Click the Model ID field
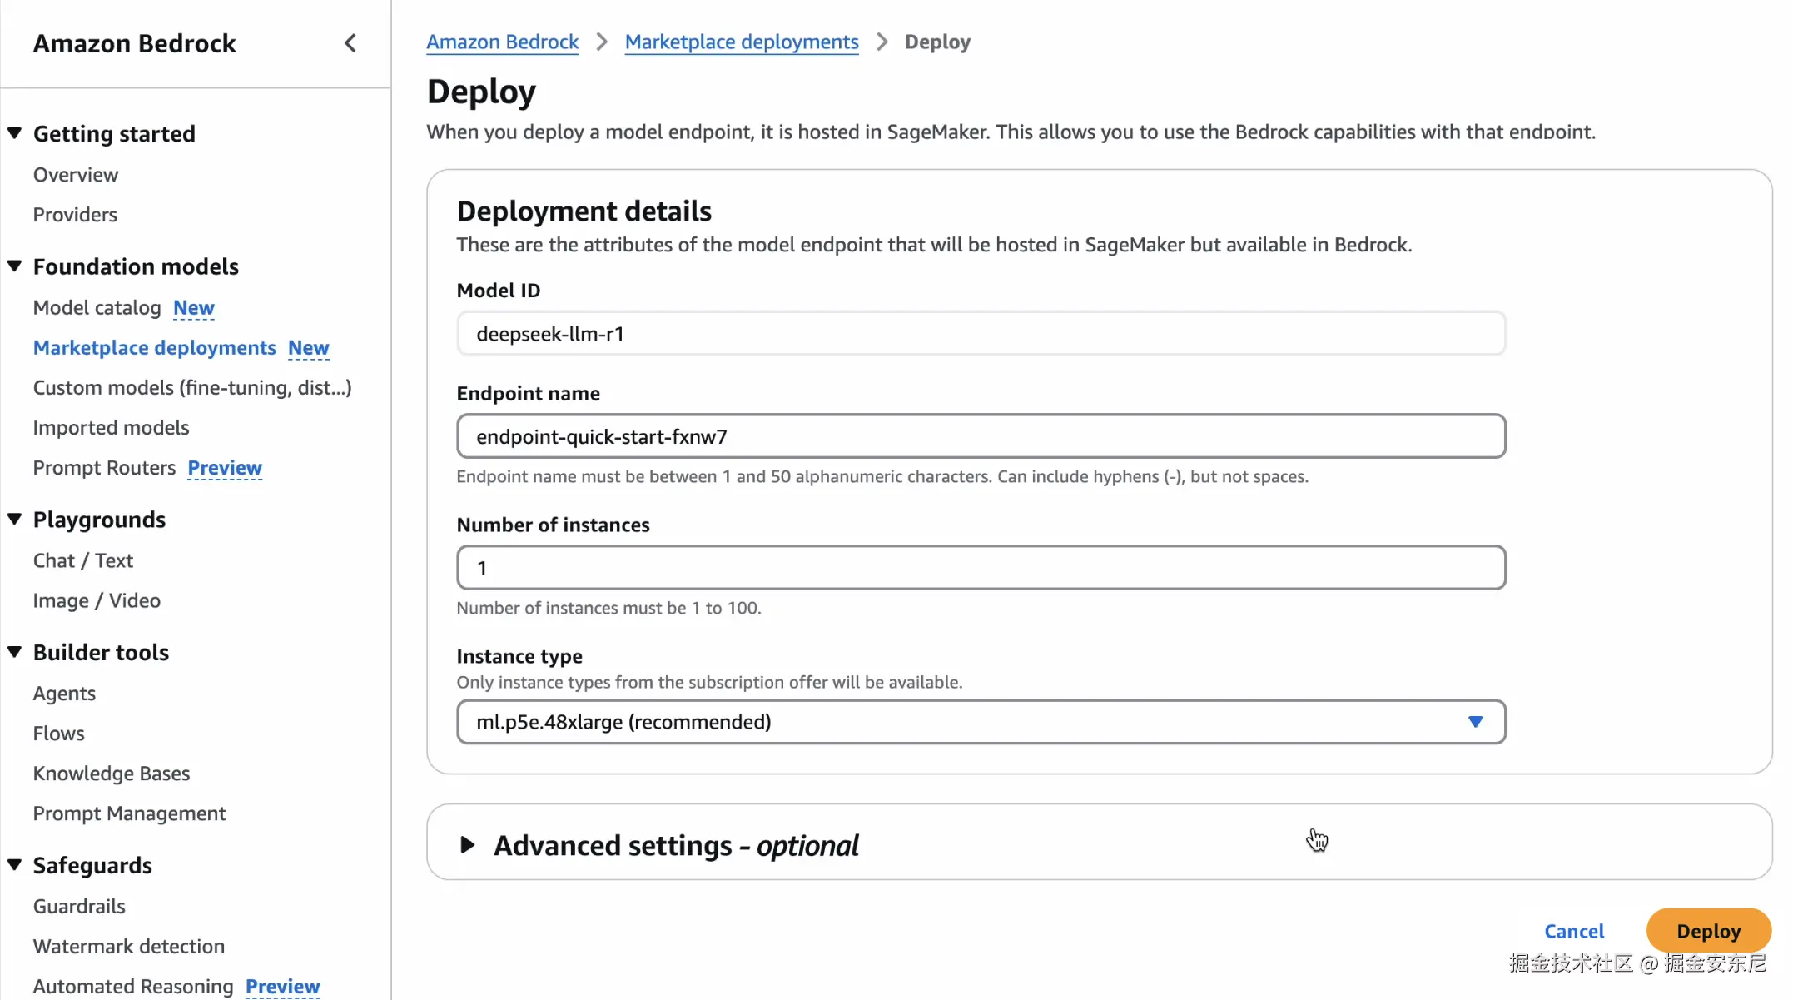The width and height of the screenshot is (1793, 1000). pyautogui.click(x=981, y=334)
